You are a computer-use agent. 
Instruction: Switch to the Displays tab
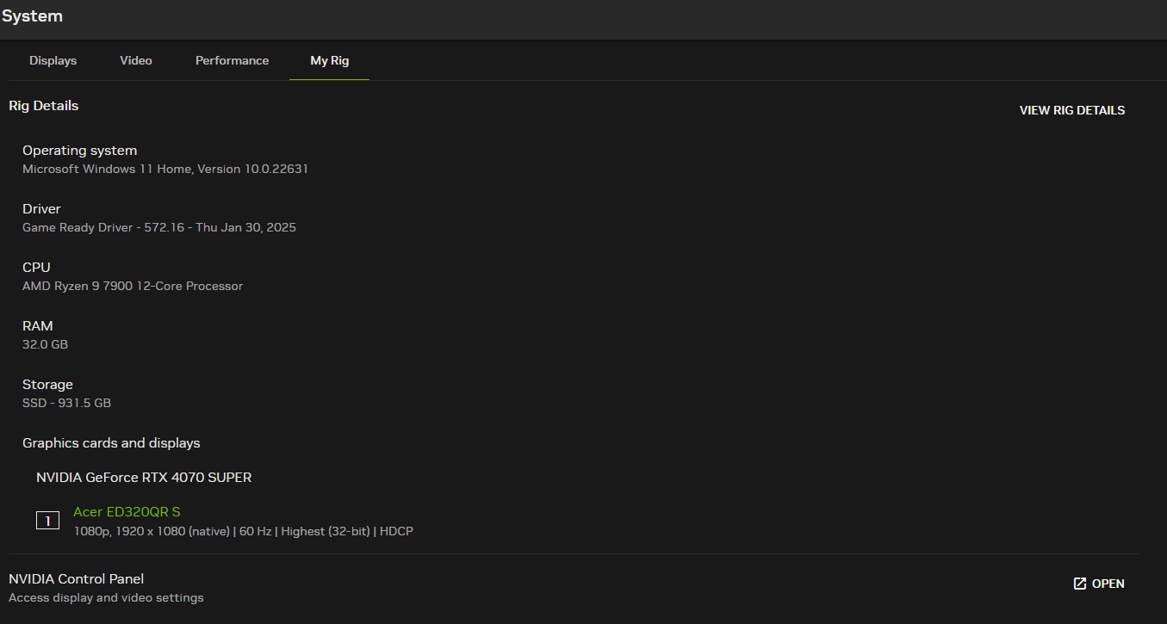pyautogui.click(x=53, y=60)
